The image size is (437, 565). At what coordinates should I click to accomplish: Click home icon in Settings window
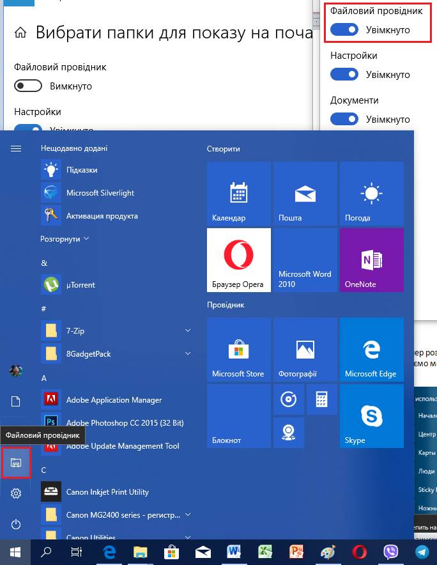coord(20,33)
